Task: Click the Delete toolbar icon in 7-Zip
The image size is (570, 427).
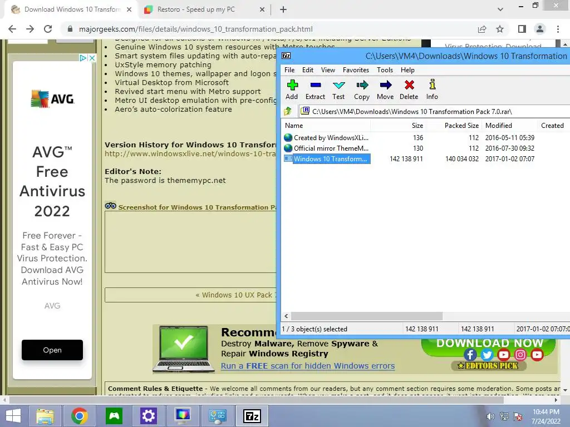Action: pyautogui.click(x=409, y=90)
